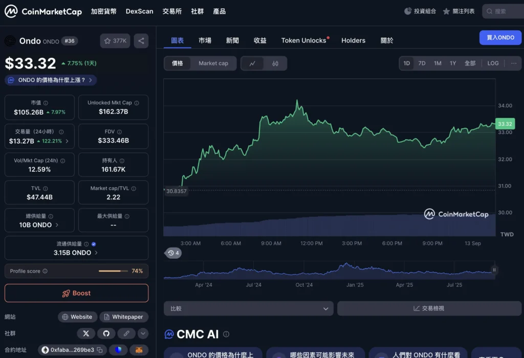Select 1Y time range
Image resolution: width=524 pixels, height=358 pixels.
tap(453, 63)
